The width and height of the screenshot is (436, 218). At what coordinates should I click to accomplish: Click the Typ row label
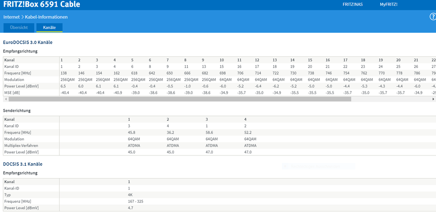coord(7,195)
